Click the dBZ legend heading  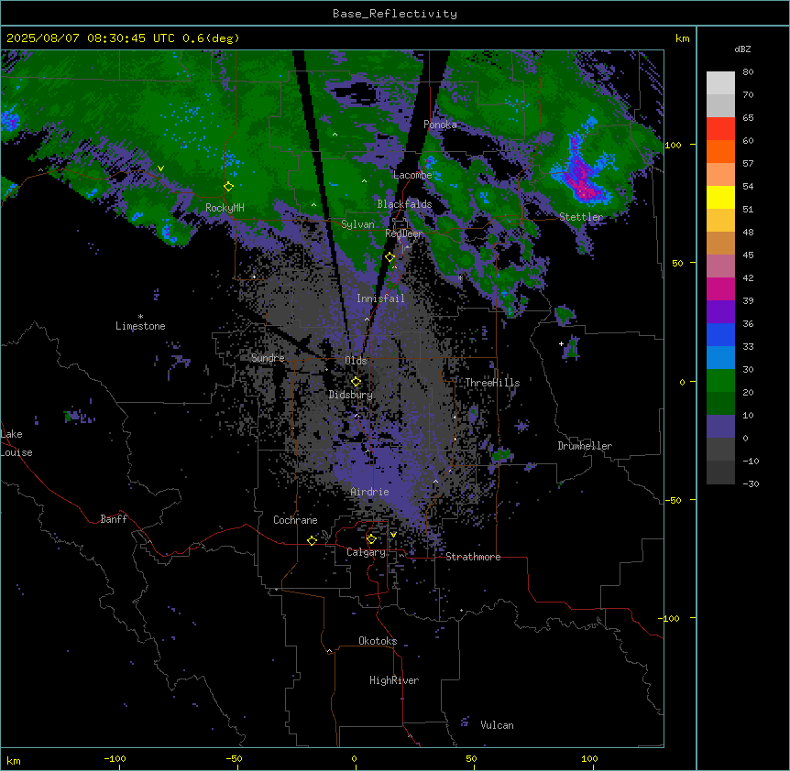coord(742,49)
